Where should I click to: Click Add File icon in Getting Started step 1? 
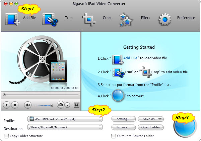click(x=118, y=60)
